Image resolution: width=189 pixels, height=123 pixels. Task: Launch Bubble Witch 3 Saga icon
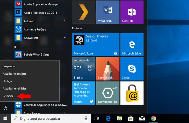[x=18, y=55]
